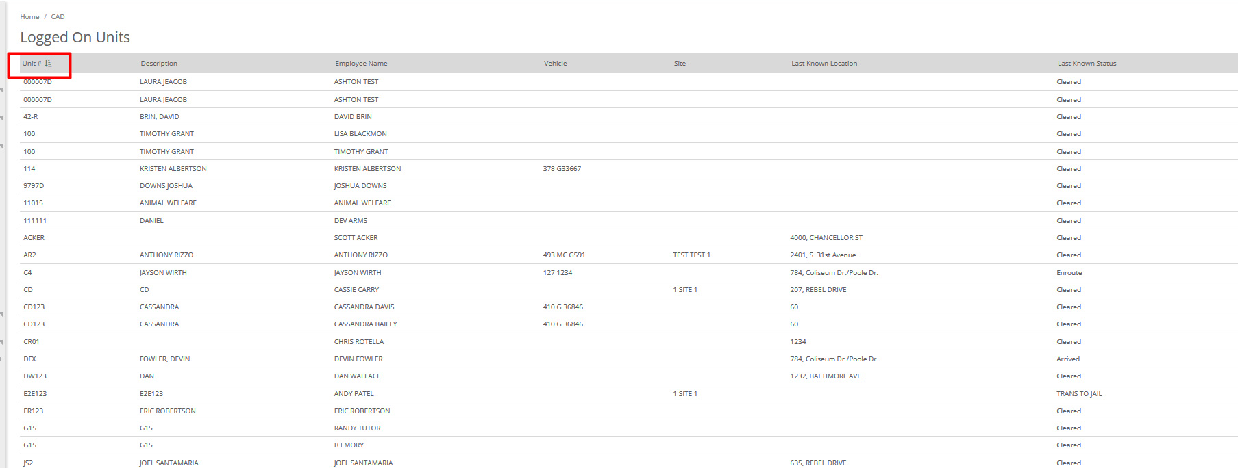Sort by Description column header
Screen dimensions: 1238x468
point(159,63)
